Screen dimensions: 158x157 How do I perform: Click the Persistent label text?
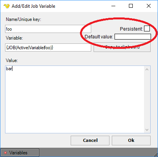(x=131, y=29)
